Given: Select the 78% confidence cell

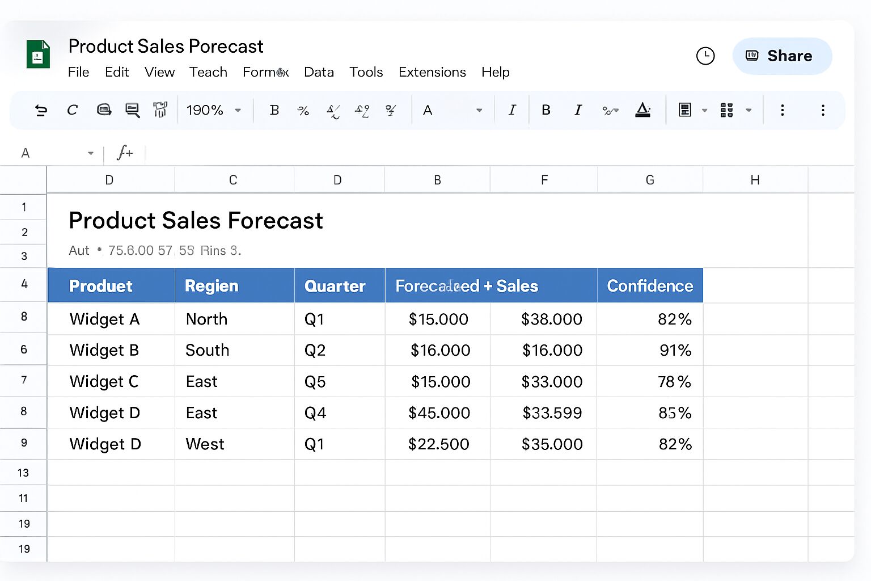Looking at the screenshot, I should click(650, 381).
